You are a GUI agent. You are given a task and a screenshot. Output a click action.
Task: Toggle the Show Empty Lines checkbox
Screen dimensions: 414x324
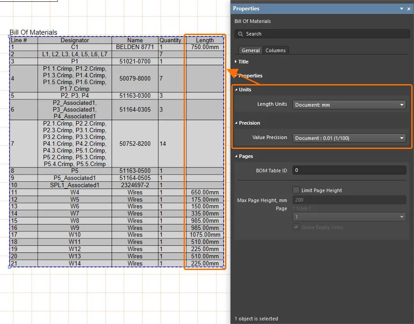(296, 227)
